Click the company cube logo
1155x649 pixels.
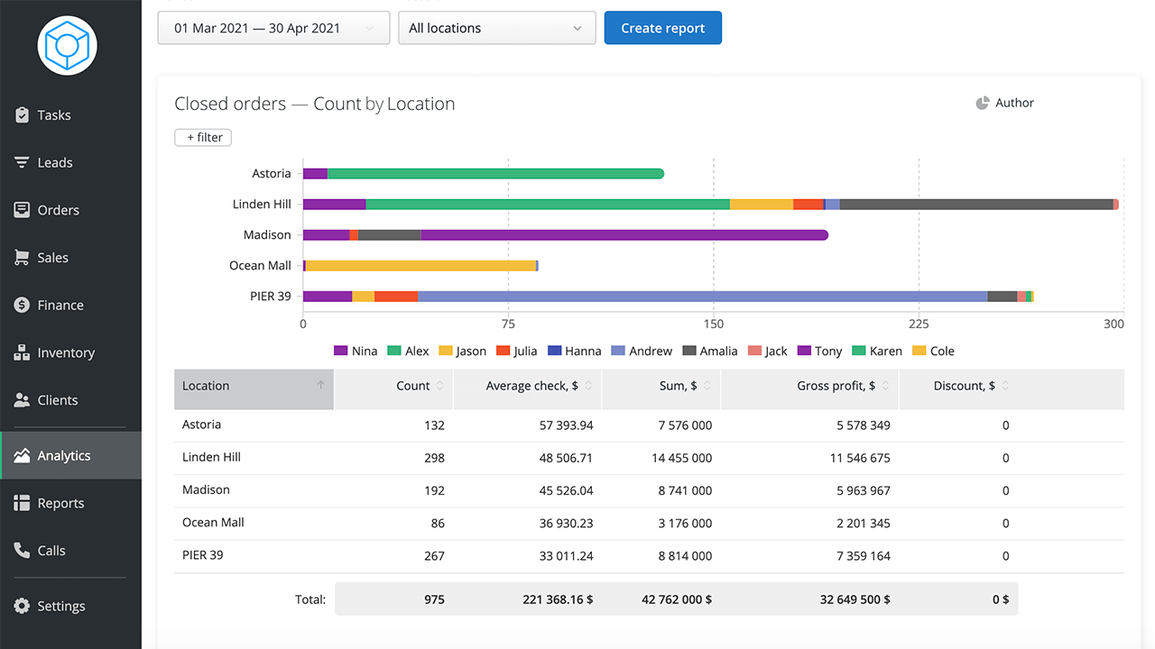click(x=68, y=45)
